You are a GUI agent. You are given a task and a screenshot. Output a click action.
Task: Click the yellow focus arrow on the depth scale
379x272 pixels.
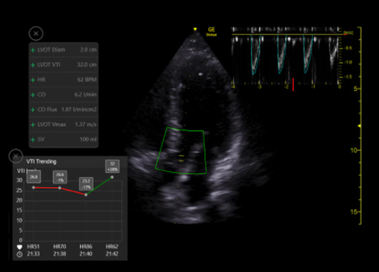click(x=360, y=126)
